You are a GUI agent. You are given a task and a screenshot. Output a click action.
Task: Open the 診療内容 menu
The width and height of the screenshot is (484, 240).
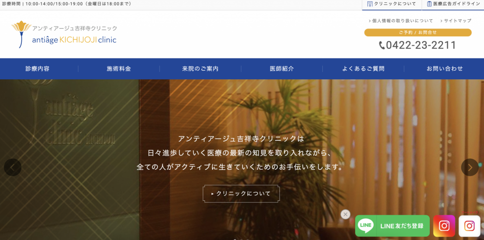tap(38, 69)
